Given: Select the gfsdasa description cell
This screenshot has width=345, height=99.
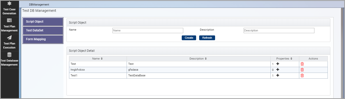Looking at the screenshot, I should tap(199, 70).
